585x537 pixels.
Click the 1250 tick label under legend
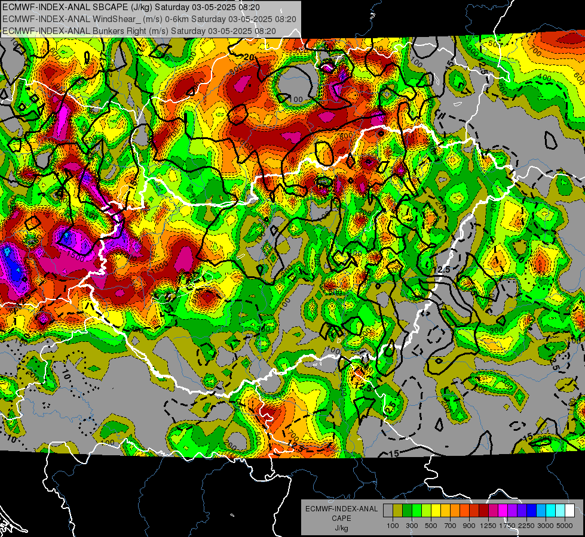488,526
